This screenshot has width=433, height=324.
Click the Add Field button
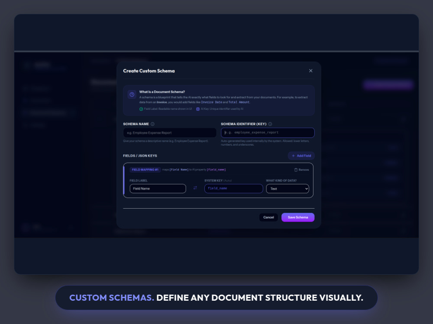301,156
